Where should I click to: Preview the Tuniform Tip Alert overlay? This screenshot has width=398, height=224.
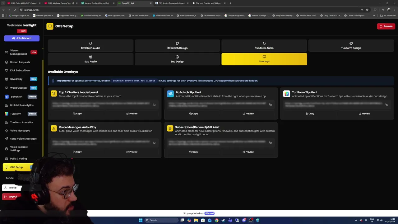364,114
